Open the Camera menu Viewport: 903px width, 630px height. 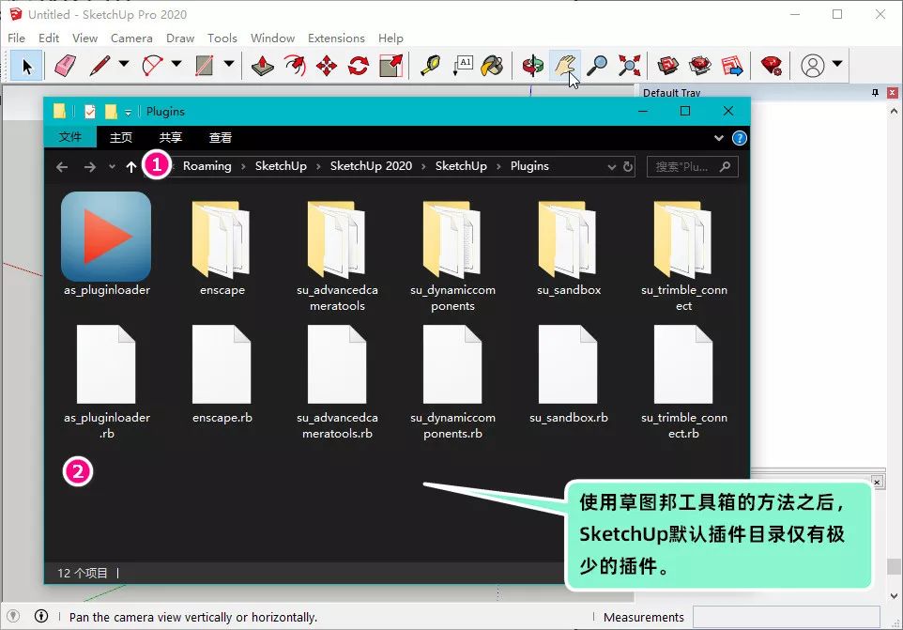pos(131,38)
